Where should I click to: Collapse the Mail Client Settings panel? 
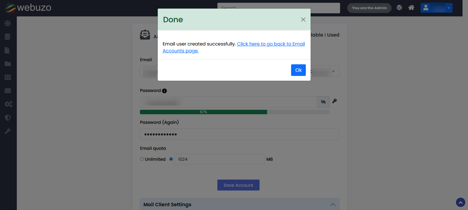333,205
